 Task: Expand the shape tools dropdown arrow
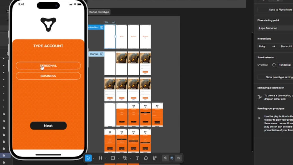pos(118,158)
